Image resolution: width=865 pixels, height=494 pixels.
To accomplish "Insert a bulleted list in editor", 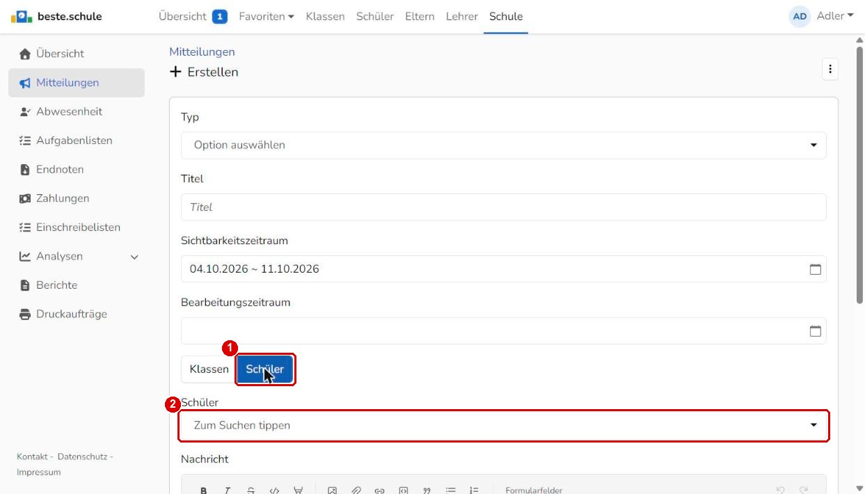I will coord(450,491).
